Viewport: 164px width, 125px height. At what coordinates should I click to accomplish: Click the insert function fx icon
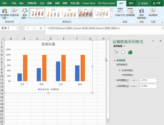pyautogui.click(x=41, y=29)
